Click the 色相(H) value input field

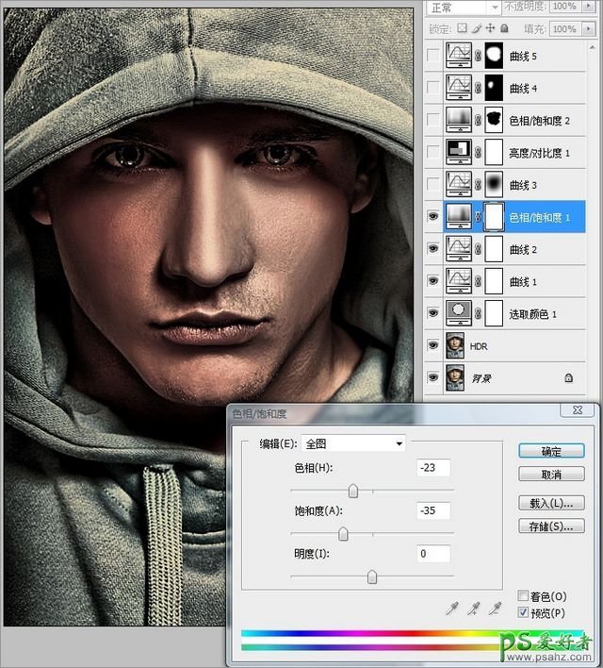(432, 468)
